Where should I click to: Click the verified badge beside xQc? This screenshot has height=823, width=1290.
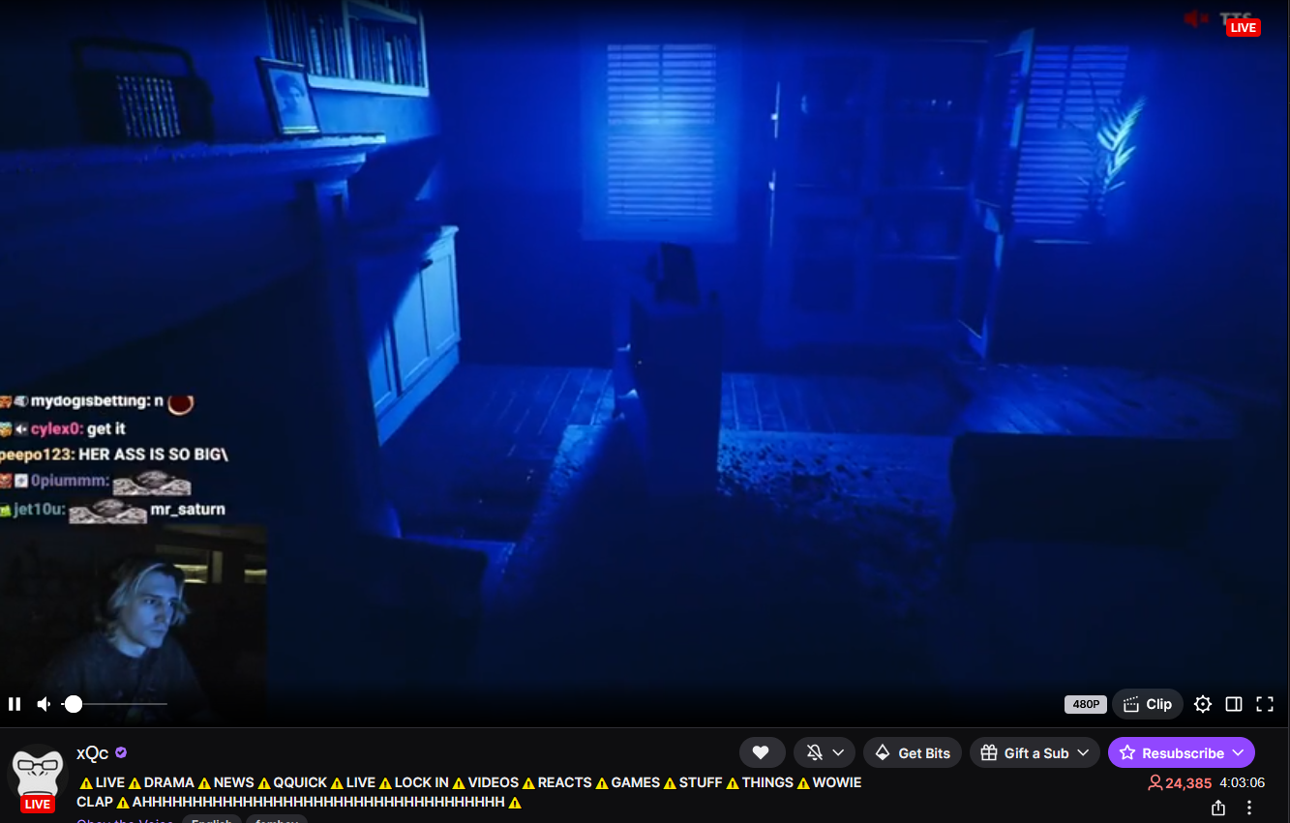pos(122,752)
